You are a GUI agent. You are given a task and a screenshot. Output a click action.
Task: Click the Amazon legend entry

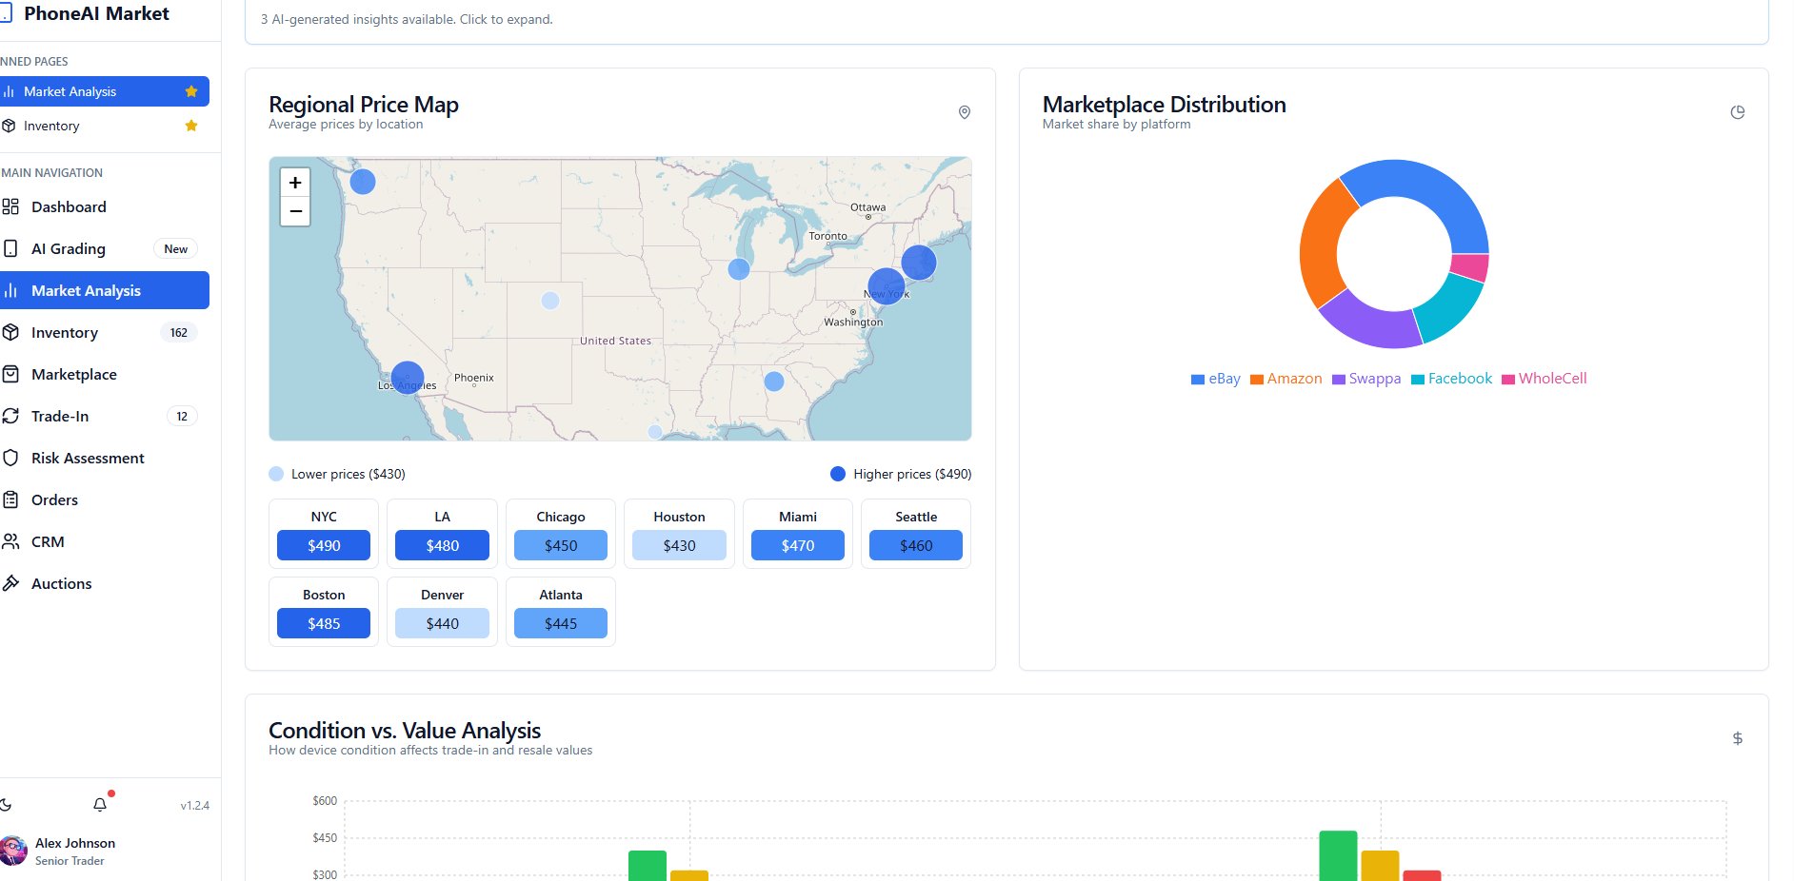tap(1286, 379)
